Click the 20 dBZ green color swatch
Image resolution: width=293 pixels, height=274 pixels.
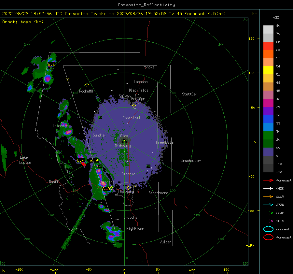click(268, 136)
